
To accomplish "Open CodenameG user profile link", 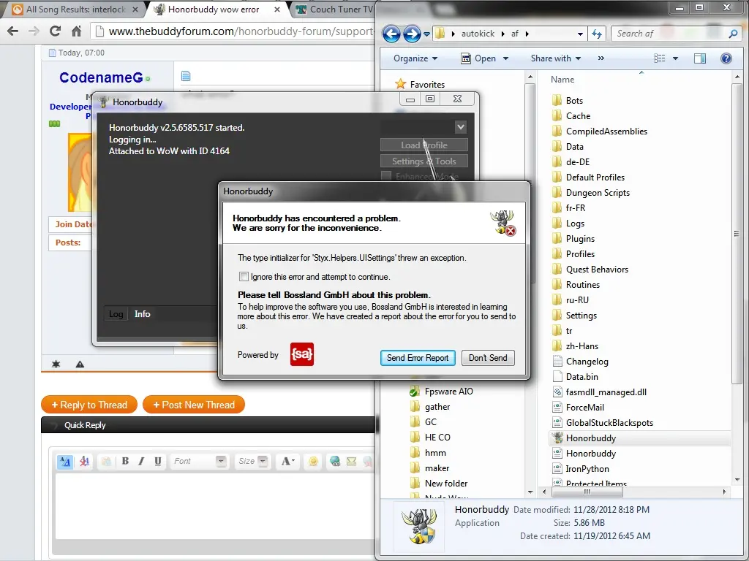I will pos(101,77).
